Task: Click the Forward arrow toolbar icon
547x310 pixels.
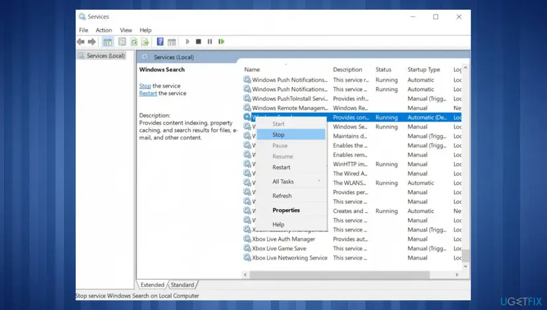Action: point(92,42)
